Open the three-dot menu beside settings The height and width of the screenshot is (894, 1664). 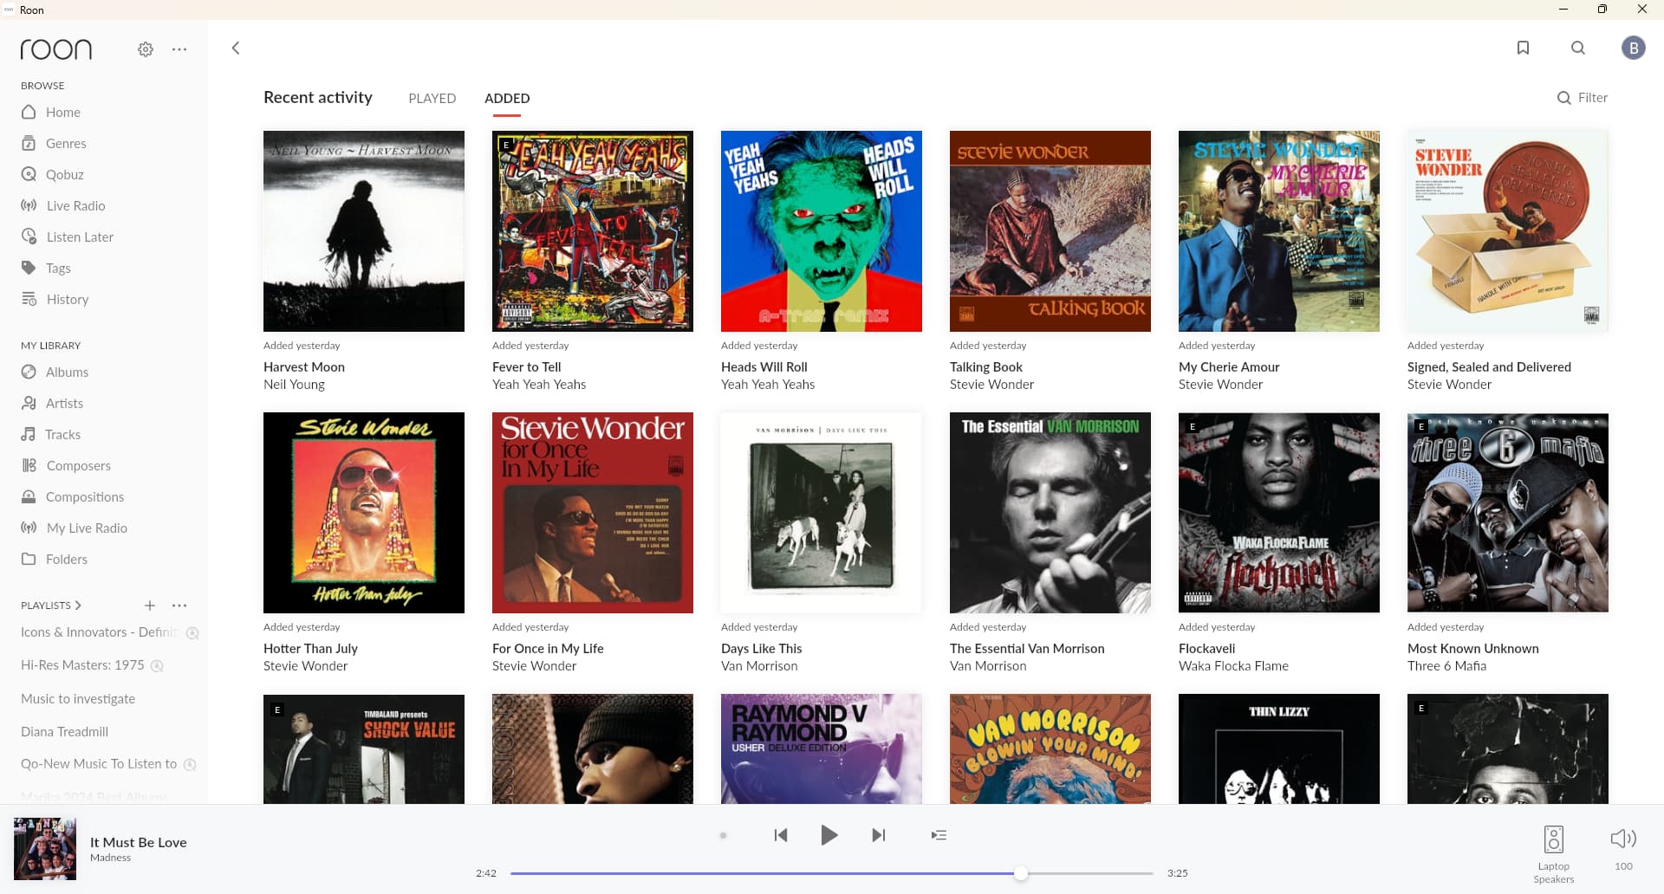click(x=179, y=49)
